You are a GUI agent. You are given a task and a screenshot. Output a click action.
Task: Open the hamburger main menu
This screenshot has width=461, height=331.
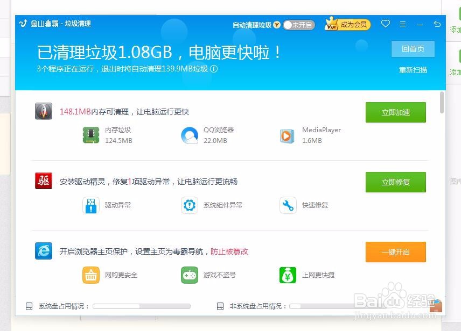pyautogui.click(x=402, y=24)
